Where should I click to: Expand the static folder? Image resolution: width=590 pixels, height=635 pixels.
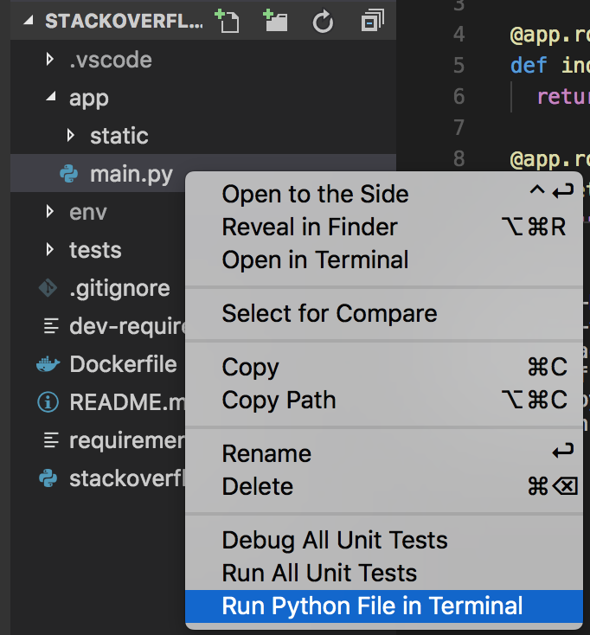(71, 136)
